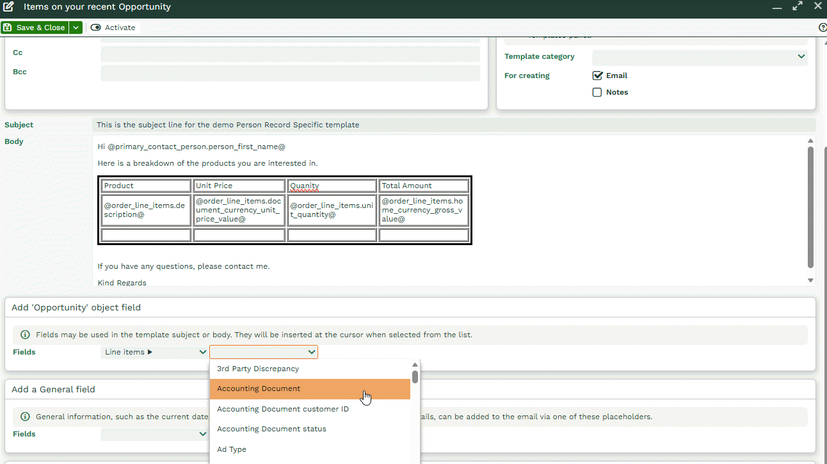
Task: Click the 'Kind Regards' line in body
Action: (122, 283)
